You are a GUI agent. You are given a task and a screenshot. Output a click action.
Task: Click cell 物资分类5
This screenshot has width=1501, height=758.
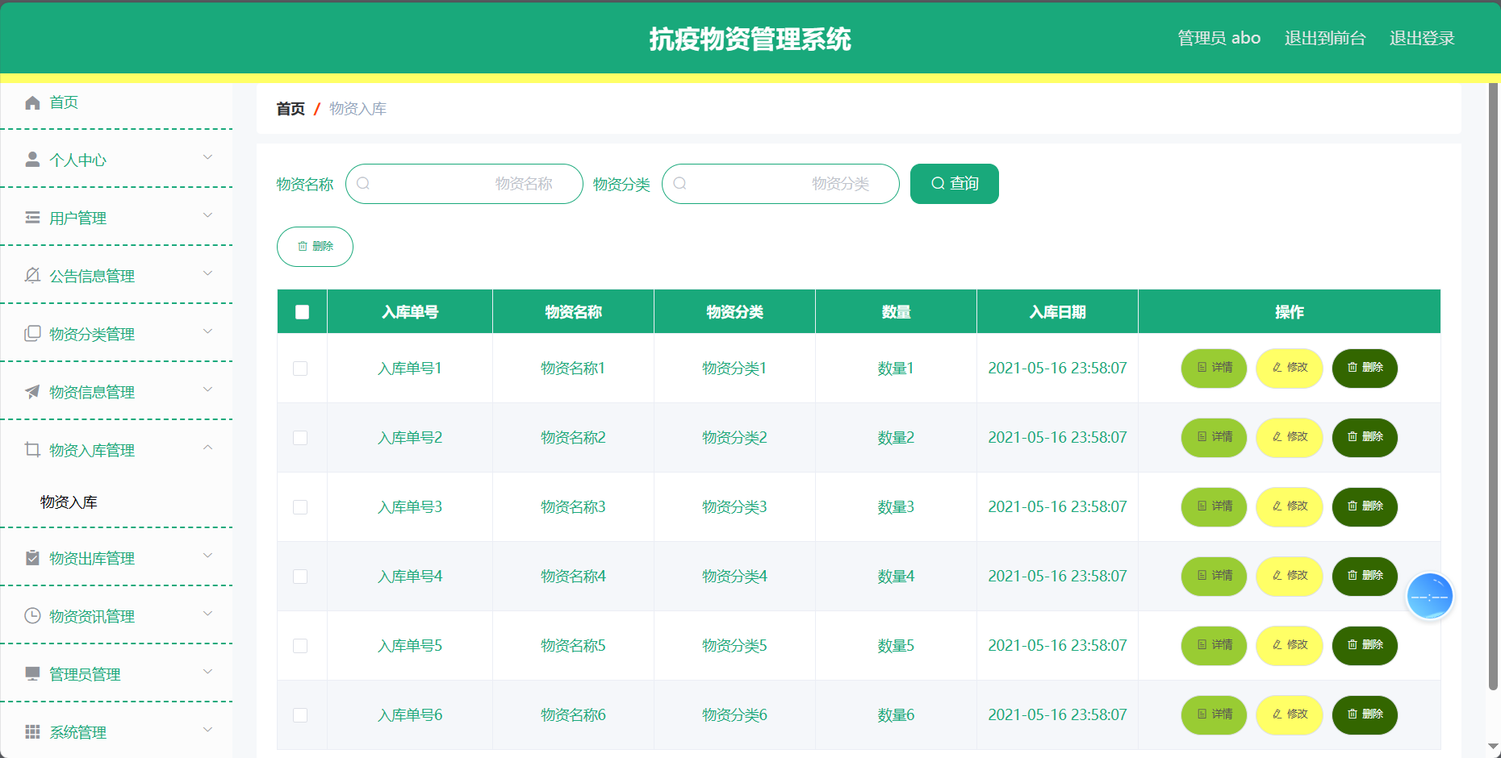point(734,646)
